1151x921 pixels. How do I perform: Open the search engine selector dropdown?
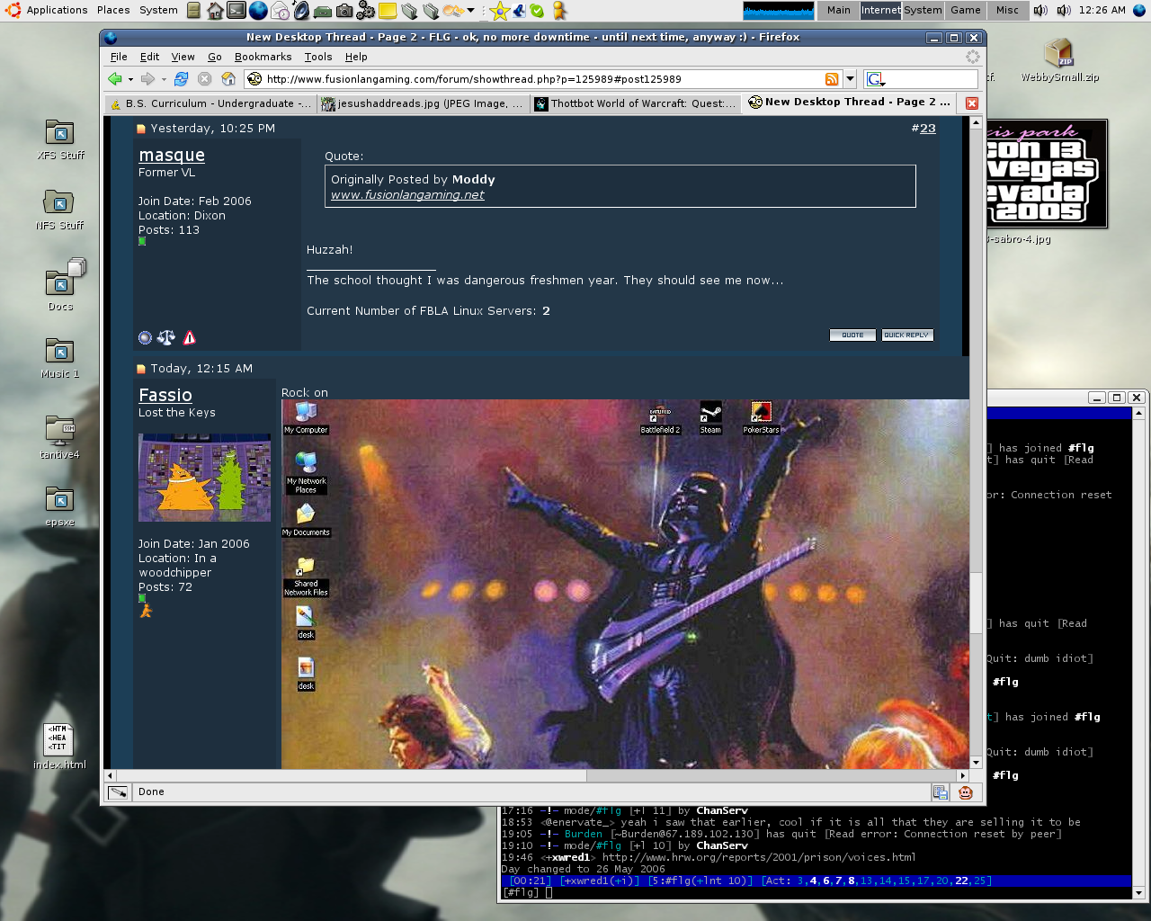tap(876, 79)
